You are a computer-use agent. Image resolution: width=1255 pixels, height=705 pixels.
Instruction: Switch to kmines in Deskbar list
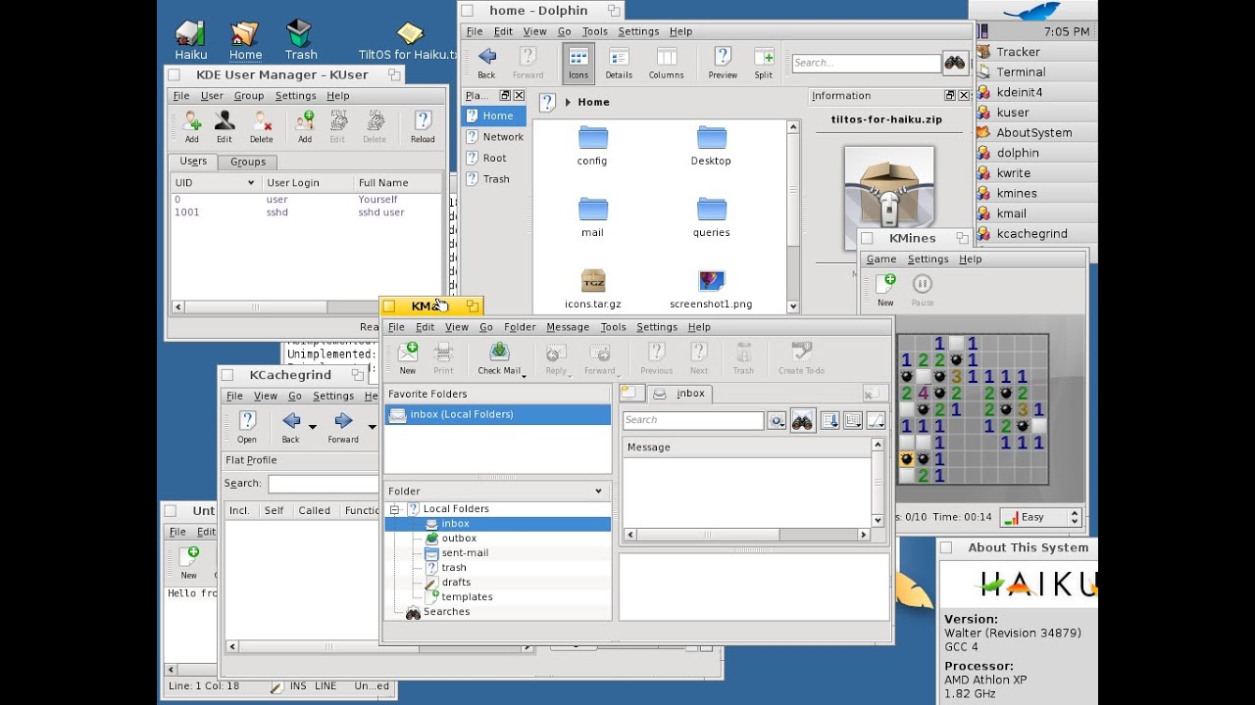pos(1034,193)
